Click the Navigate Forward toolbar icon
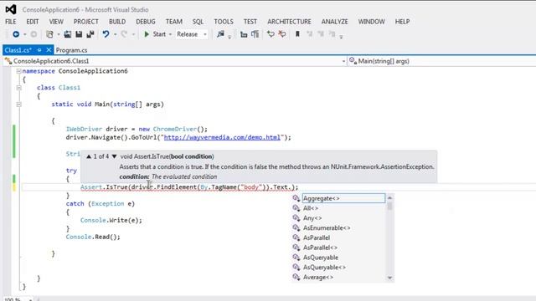 [x=33, y=34]
